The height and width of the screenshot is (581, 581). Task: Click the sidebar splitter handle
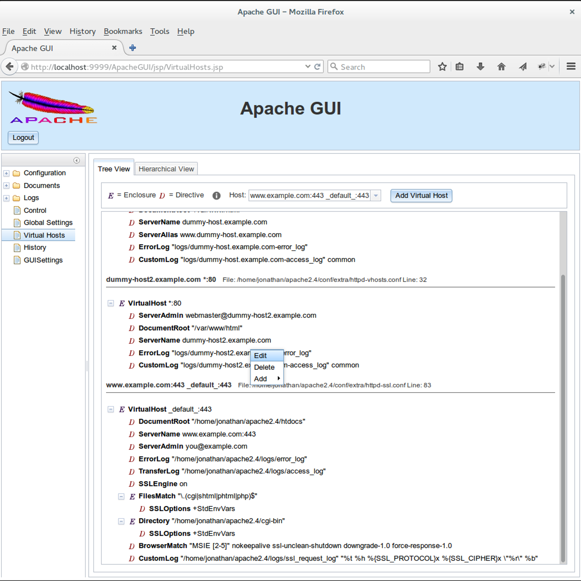tap(87, 366)
